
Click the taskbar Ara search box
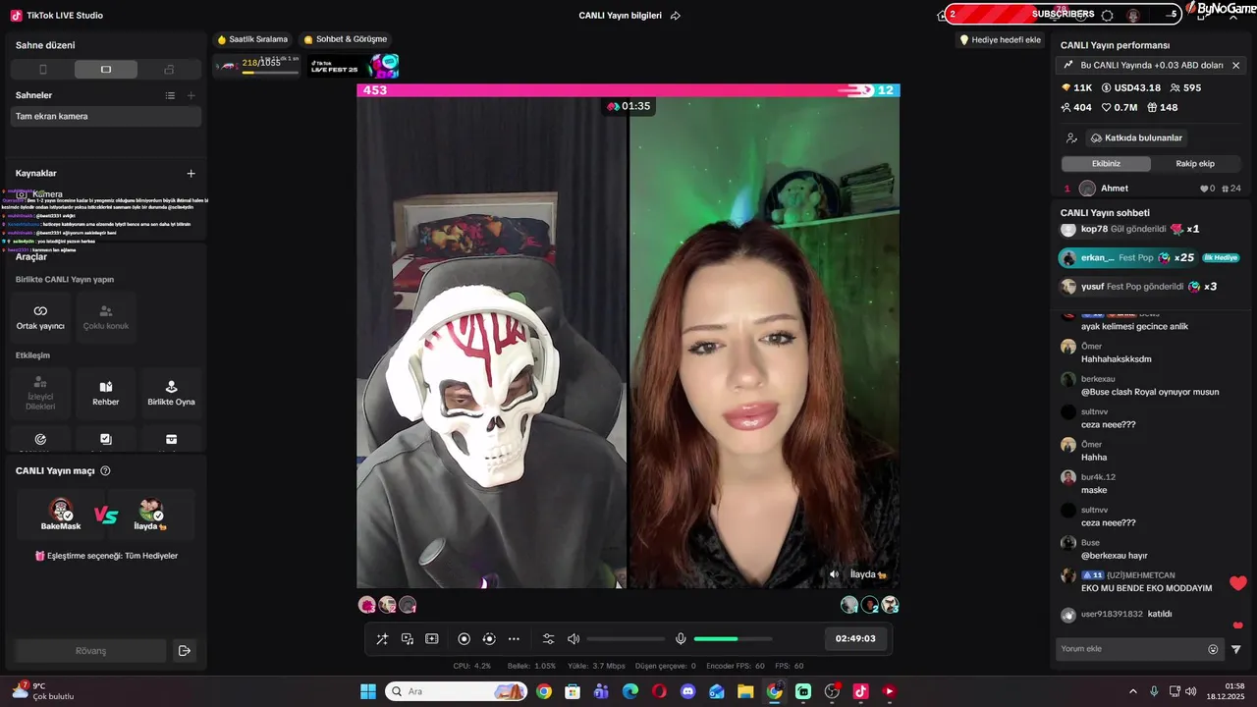click(x=457, y=691)
